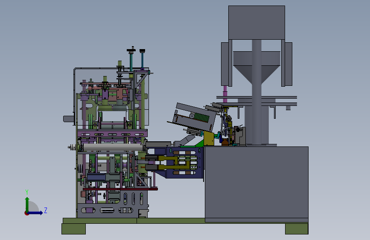This screenshot has height=240, width=370.
Task: Select the large rectangular box atop the hopper tower
Action: click(256, 23)
